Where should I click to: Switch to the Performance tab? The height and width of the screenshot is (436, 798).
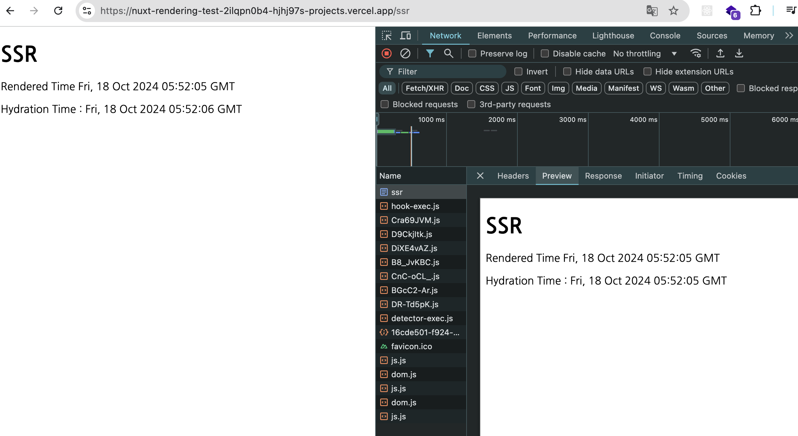click(x=552, y=35)
